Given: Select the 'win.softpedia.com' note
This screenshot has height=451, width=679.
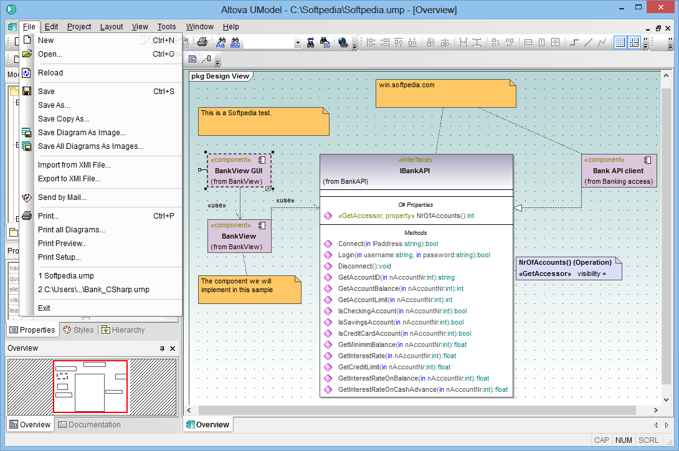Looking at the screenshot, I should tap(445, 93).
